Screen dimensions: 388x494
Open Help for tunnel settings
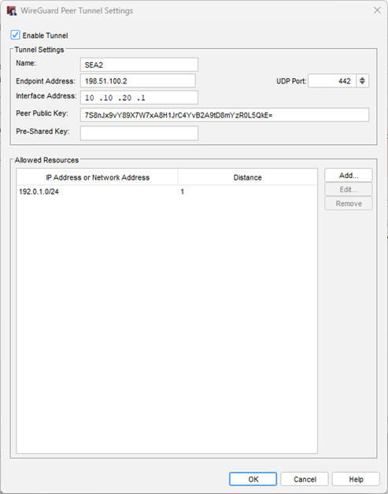tap(356, 479)
